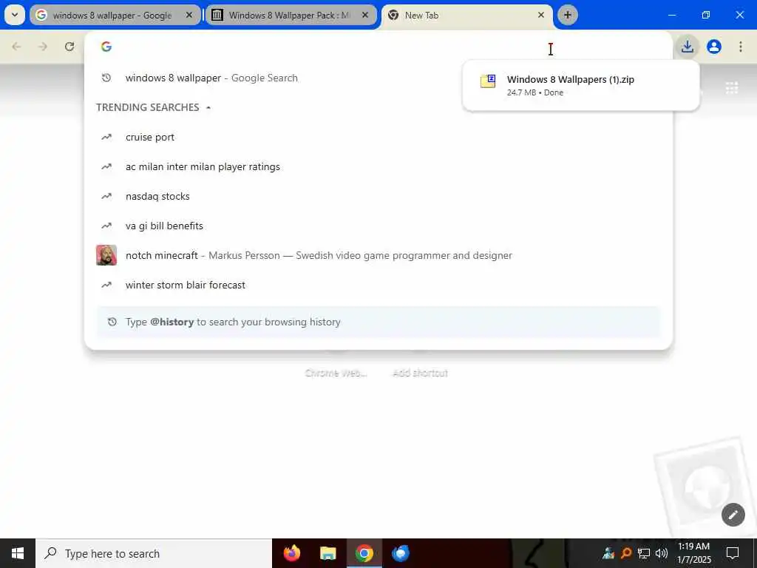
Task: Select 'winter storm blair forecast' suggestion
Action: pos(378,285)
